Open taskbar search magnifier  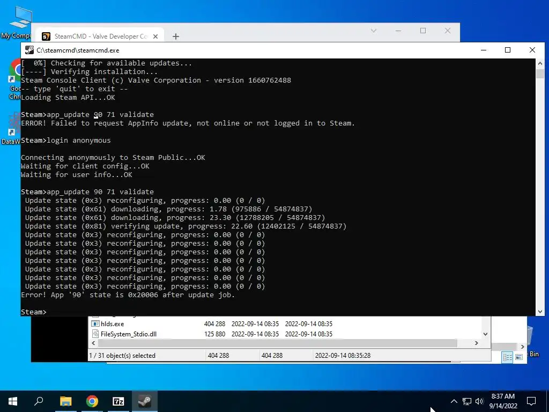pyautogui.click(x=39, y=401)
